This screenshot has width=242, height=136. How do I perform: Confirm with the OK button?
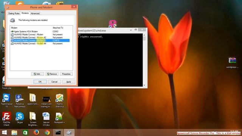pos(40,82)
